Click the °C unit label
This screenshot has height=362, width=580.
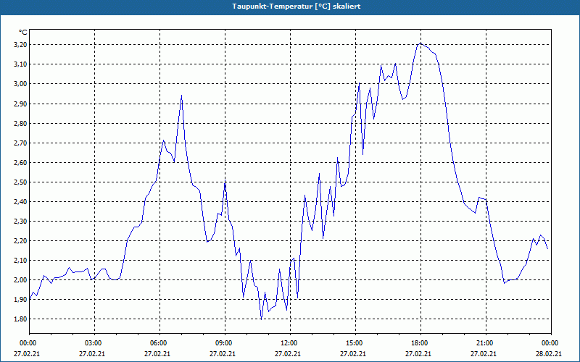click(x=23, y=33)
